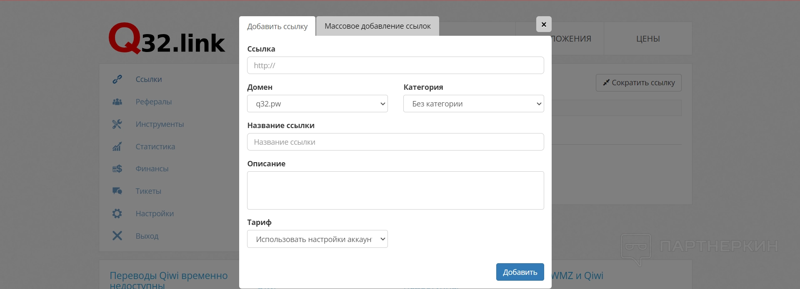
Task: Click the money icon beside Финансы
Action: 117,169
